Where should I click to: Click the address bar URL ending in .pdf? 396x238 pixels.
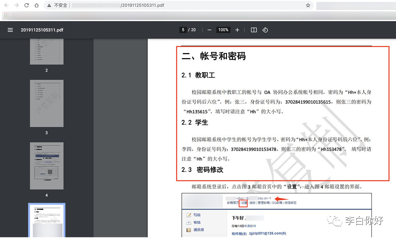[142, 5]
